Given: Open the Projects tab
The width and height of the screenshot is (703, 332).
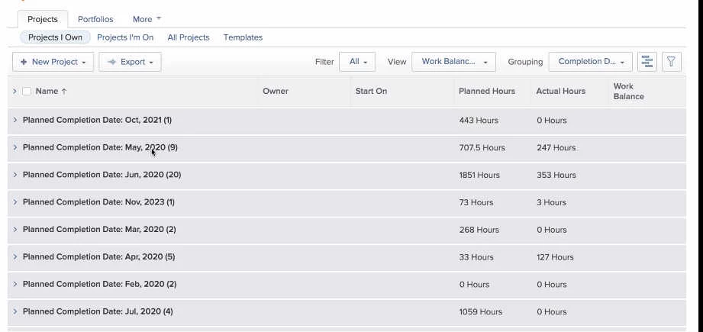Looking at the screenshot, I should (x=43, y=19).
